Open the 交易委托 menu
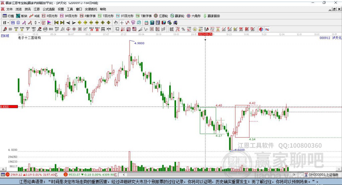This screenshot has height=185, width=342. [x=91, y=9]
